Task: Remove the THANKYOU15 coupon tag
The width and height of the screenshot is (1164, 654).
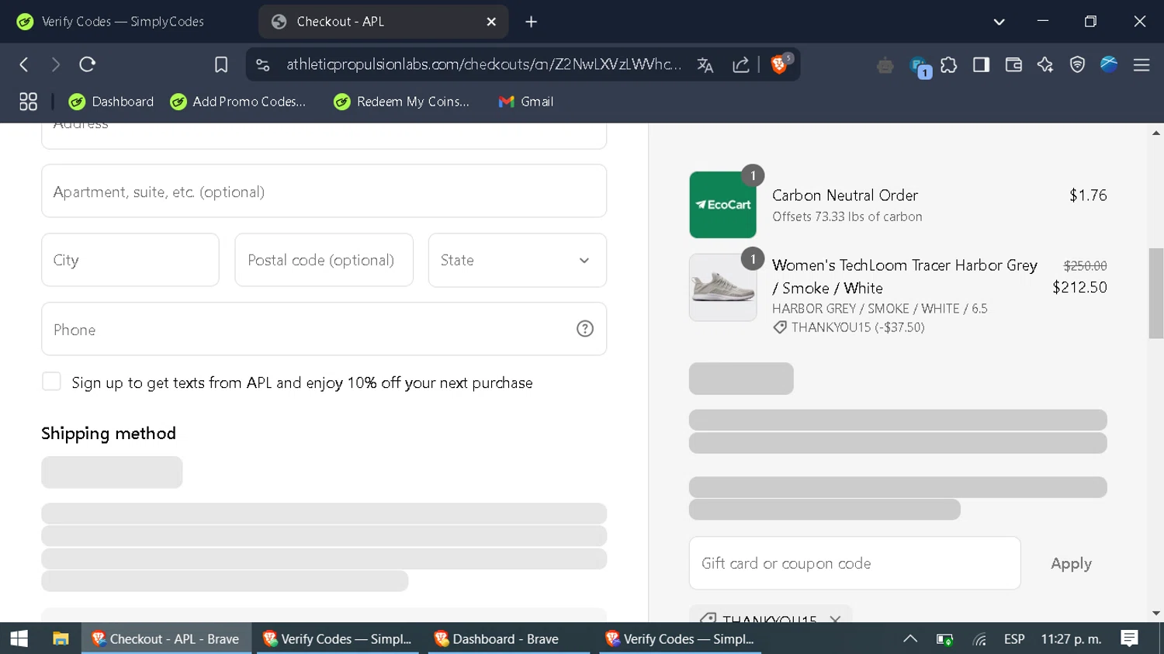Action: (835, 619)
